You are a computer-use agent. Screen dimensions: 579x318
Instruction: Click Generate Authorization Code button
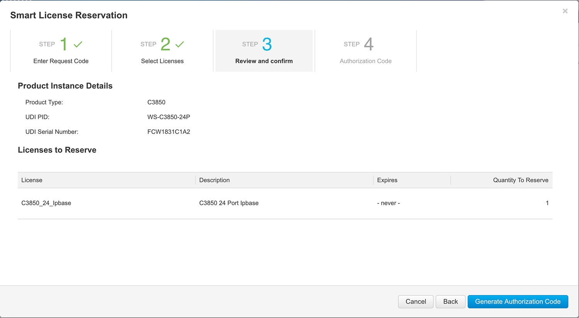click(x=518, y=302)
